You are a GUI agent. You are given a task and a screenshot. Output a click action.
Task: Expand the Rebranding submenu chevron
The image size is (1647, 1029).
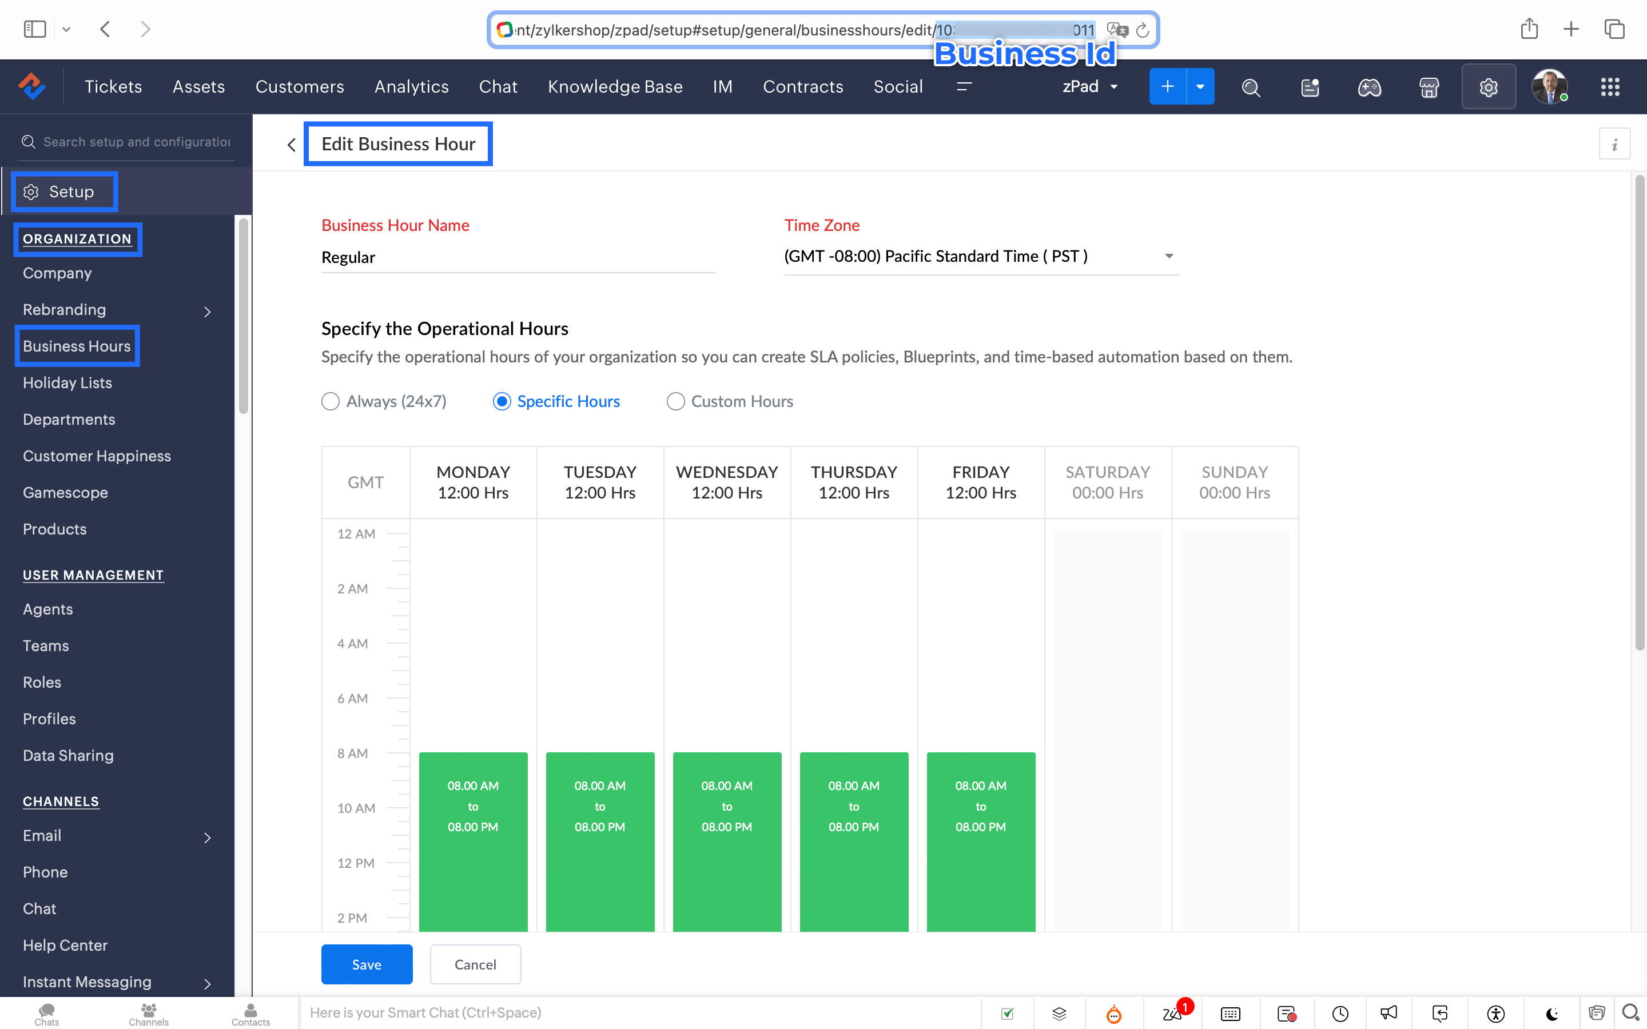[x=208, y=312]
